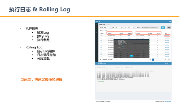Click the 刷新 refresh button in the Console header
187x105 pixels.
point(167,63)
